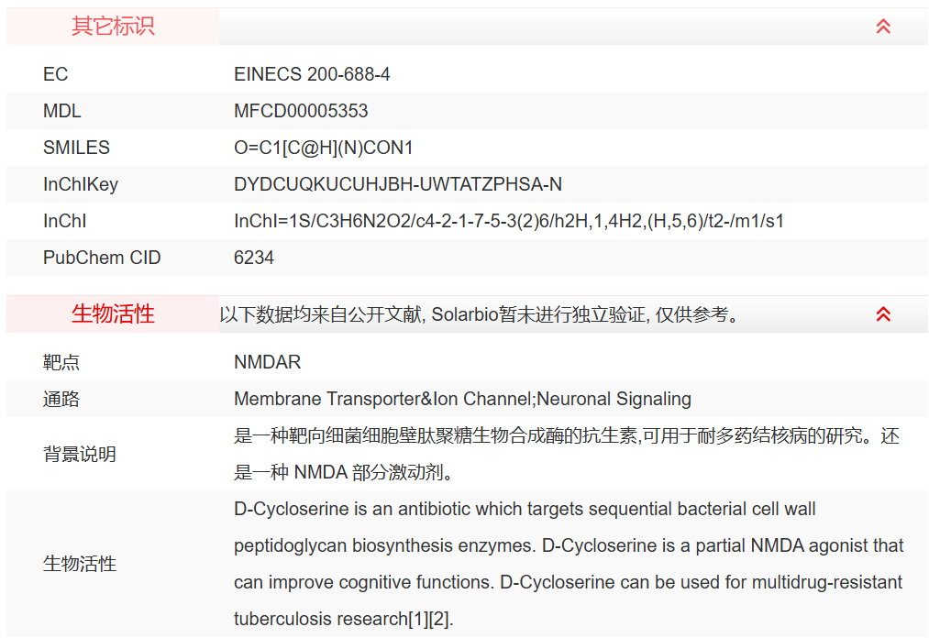Click the InChIKey row label

[81, 184]
